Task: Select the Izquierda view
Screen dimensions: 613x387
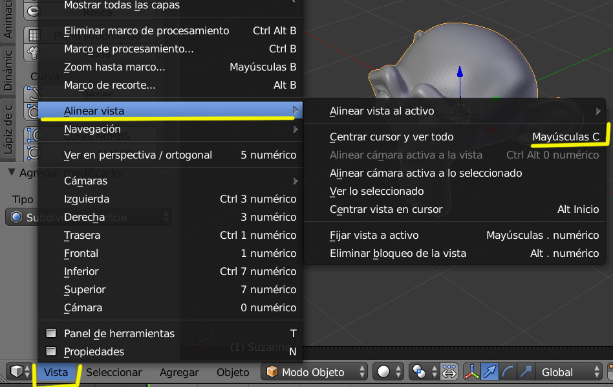Action: 171,199
